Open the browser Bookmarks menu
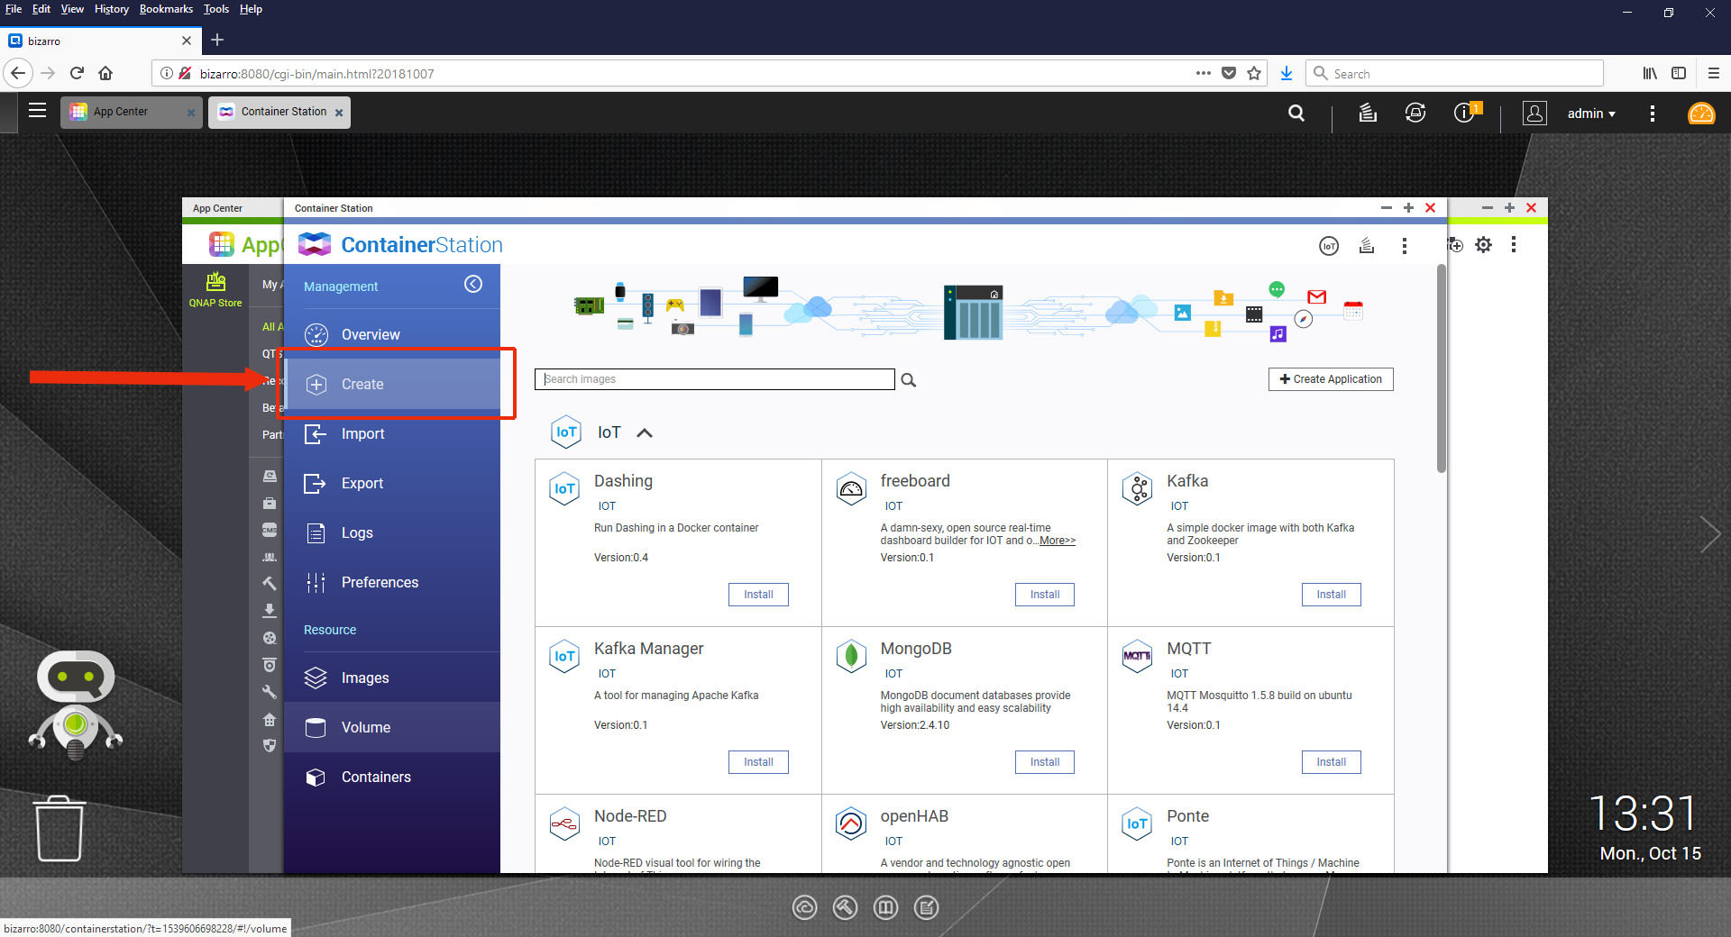This screenshot has width=1731, height=937. point(166,9)
